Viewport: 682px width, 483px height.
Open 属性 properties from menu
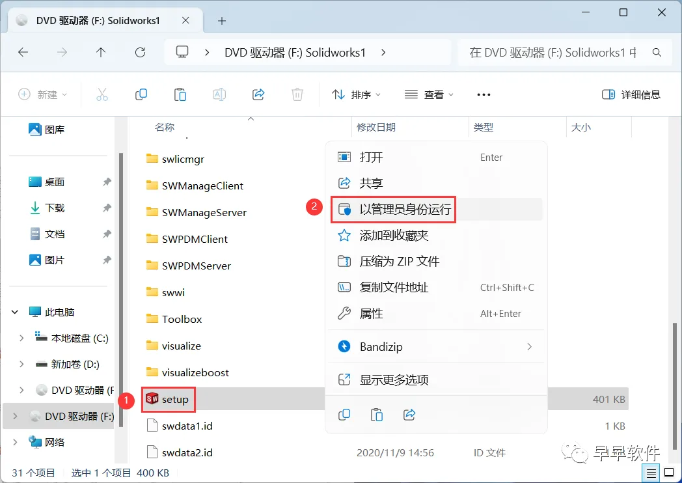436,314
